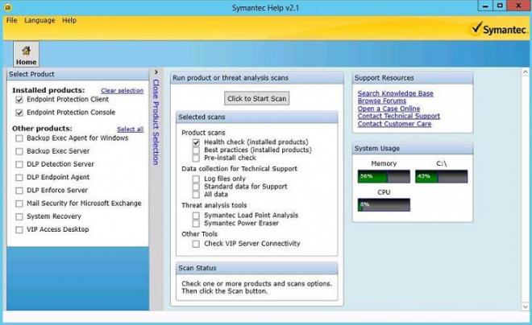Check DLP Detection Server

pyautogui.click(x=19, y=165)
